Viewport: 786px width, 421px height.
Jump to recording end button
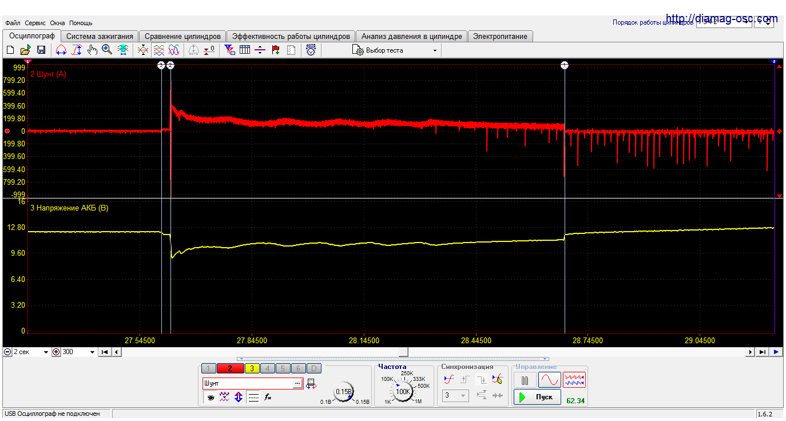coord(763,352)
